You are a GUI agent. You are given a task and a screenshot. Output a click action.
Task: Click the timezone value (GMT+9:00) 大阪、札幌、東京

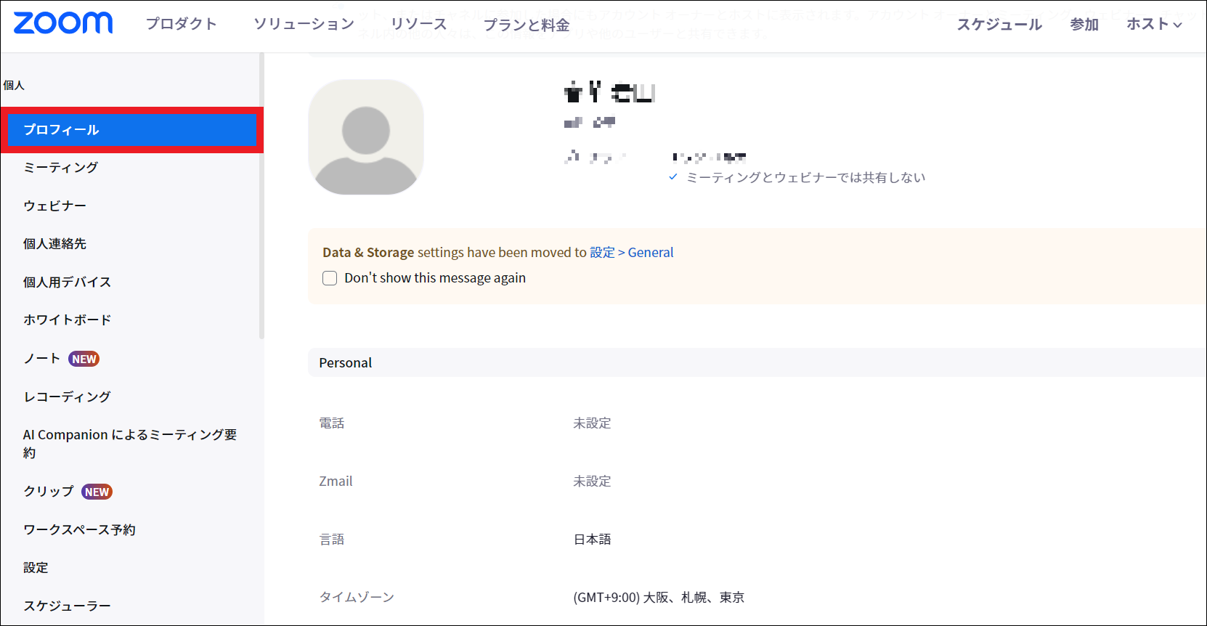pos(659,598)
